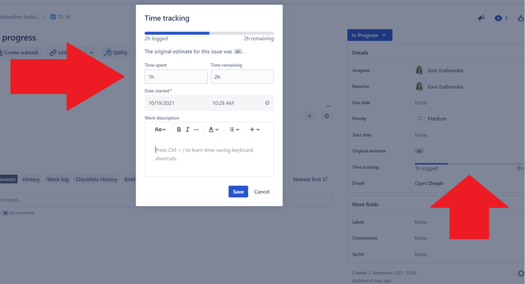Set Start date None value
Screen dimensions: 525x284
pos(421,135)
